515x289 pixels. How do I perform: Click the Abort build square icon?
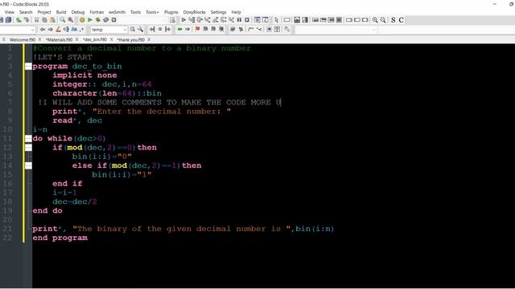click(x=114, y=20)
